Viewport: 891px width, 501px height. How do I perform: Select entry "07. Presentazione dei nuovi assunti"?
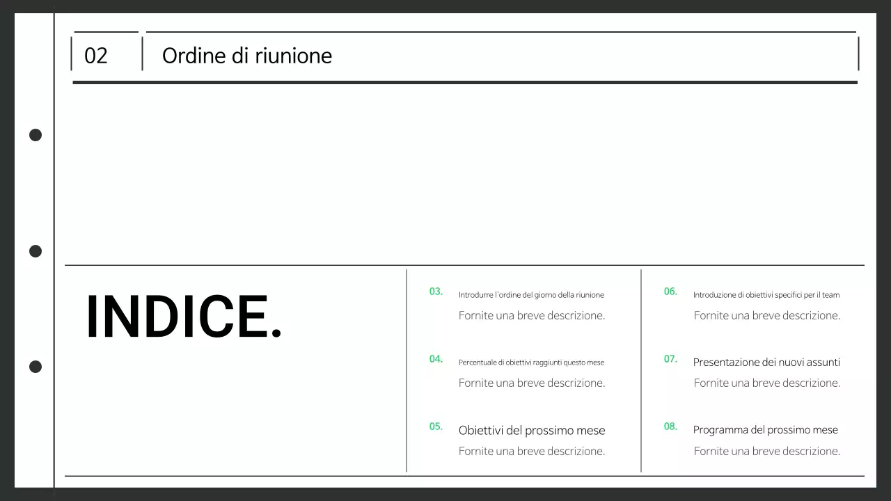(766, 362)
